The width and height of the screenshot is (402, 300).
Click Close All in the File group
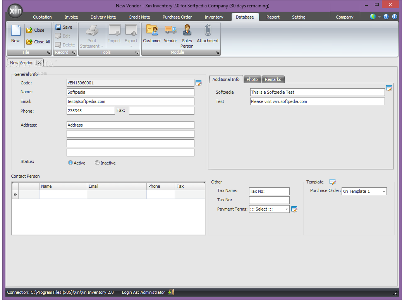pos(38,41)
